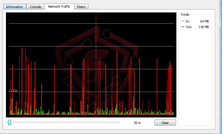Click the red Out legend line
Image resolution: width=223 pixels, height=134 pixels.
coord(182,27)
